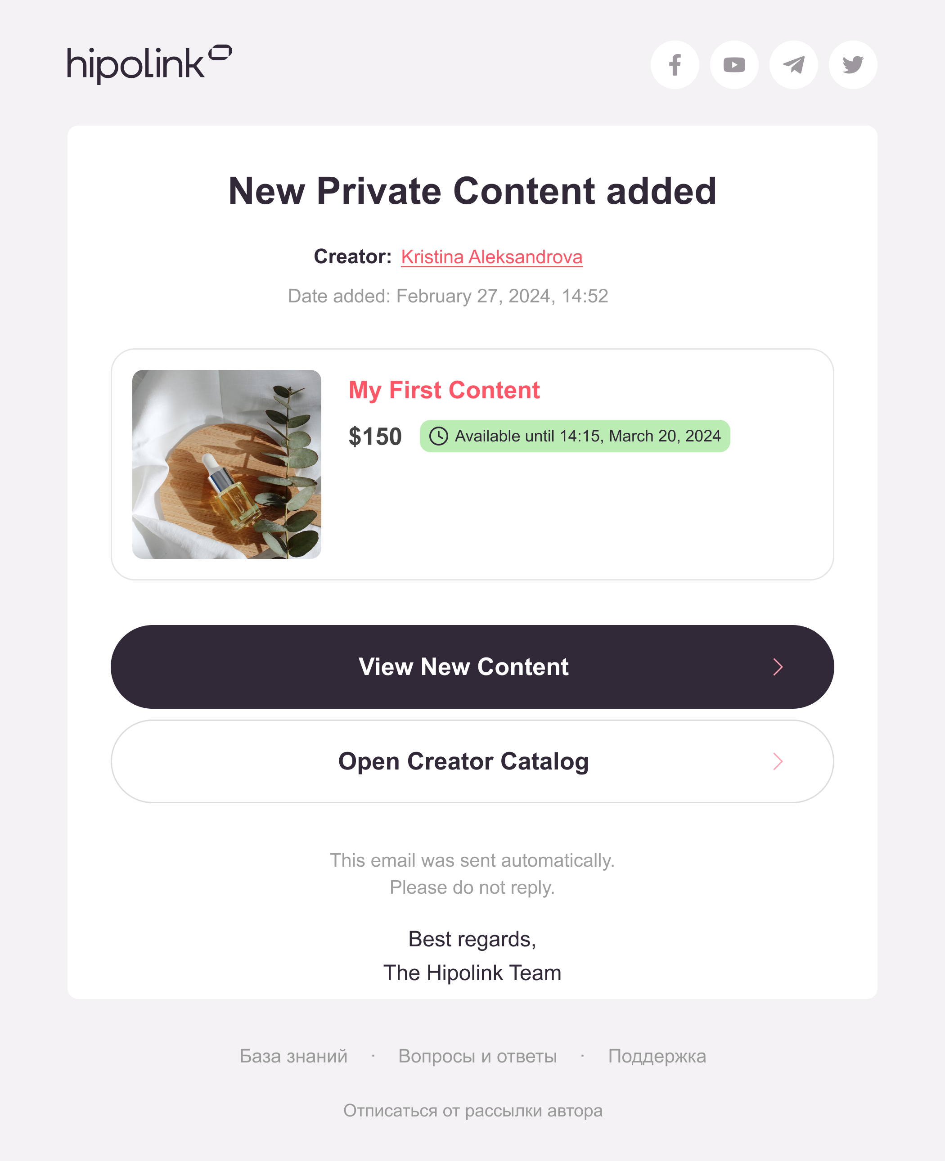Viewport: 945px width, 1161px height.
Task: Click the $150 price label
Action: pyautogui.click(x=375, y=436)
